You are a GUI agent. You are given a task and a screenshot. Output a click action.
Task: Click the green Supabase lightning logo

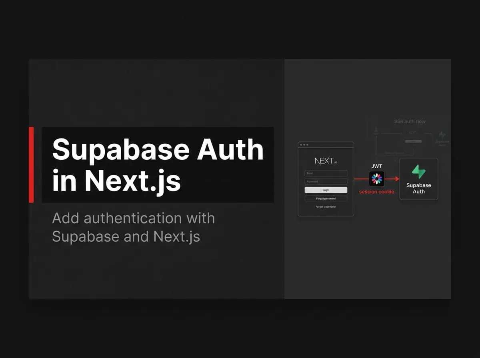pos(419,171)
